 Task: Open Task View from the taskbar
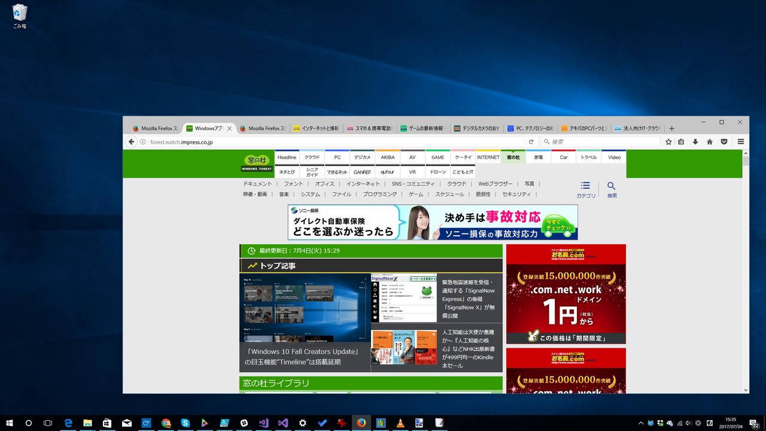click(x=47, y=423)
